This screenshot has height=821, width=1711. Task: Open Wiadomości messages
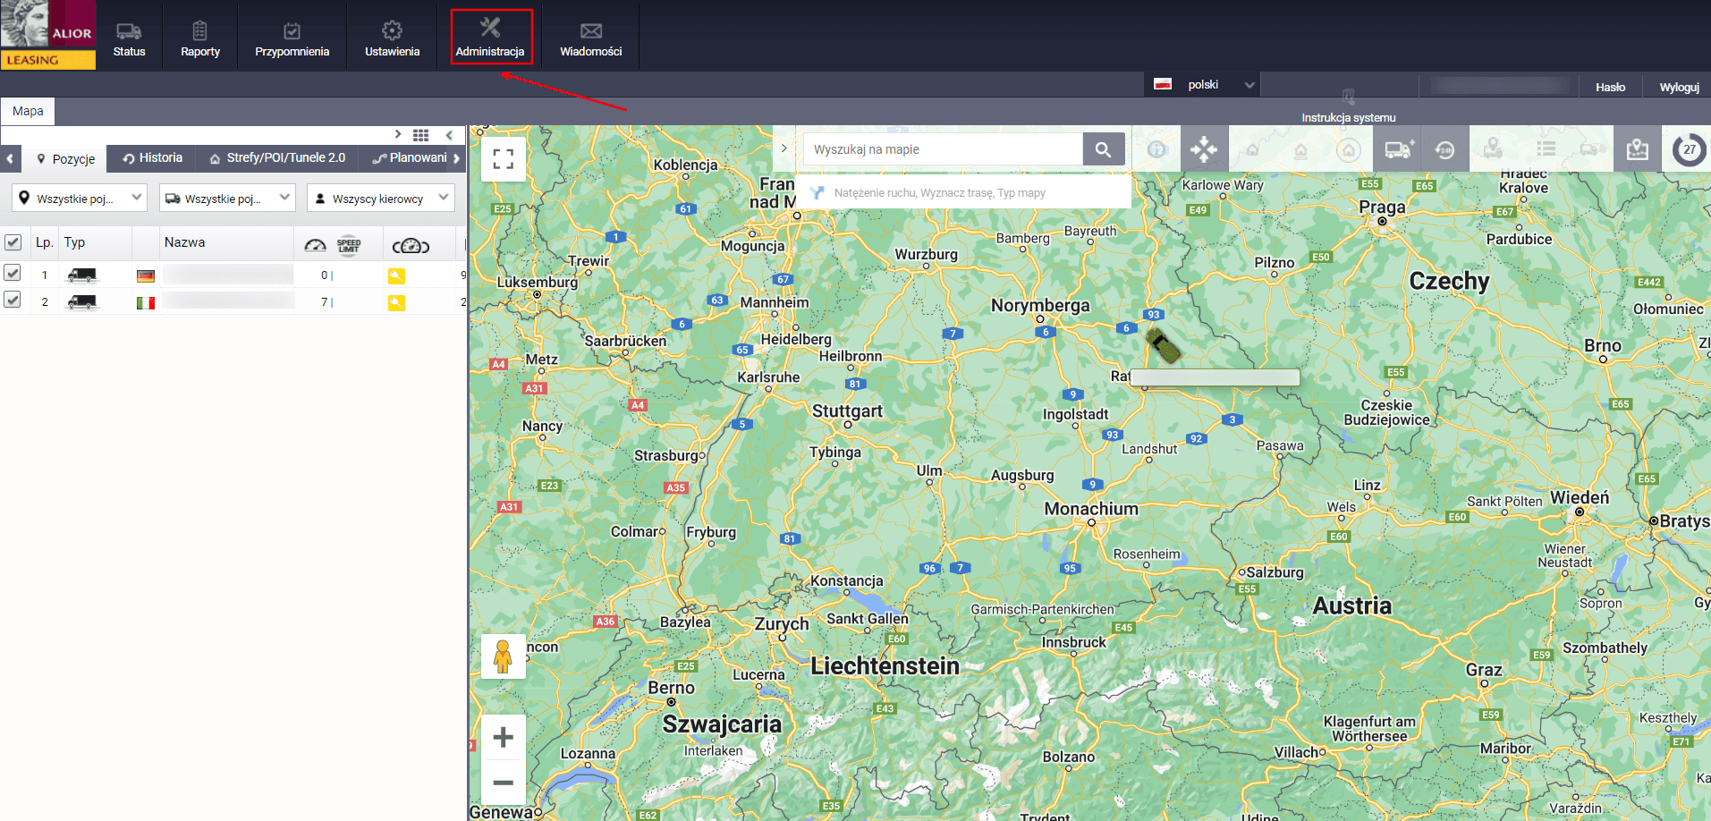point(590,38)
